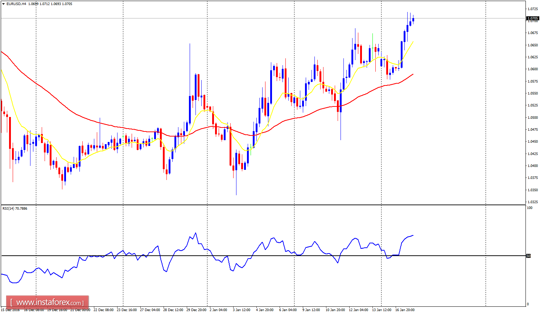Click the 1.0400 price axis label
The height and width of the screenshot is (314, 540).
tap(532, 166)
